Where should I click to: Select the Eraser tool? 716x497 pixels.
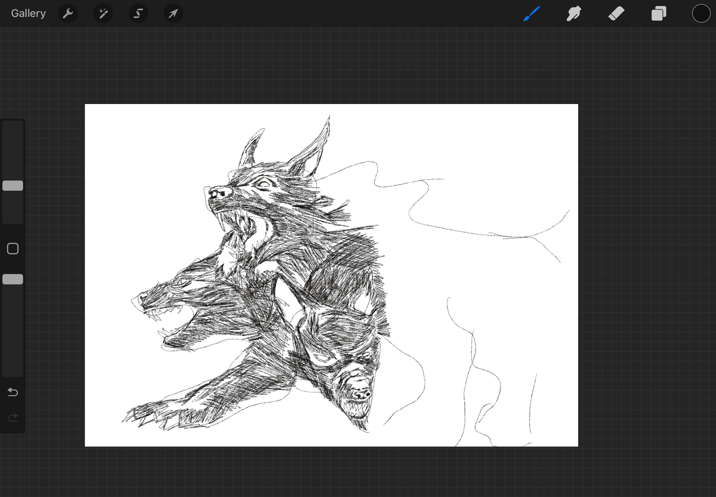tap(616, 13)
